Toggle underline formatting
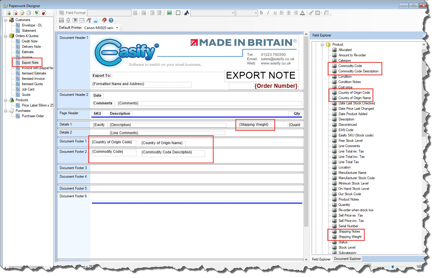This screenshot has height=278, width=436. (x=275, y=13)
